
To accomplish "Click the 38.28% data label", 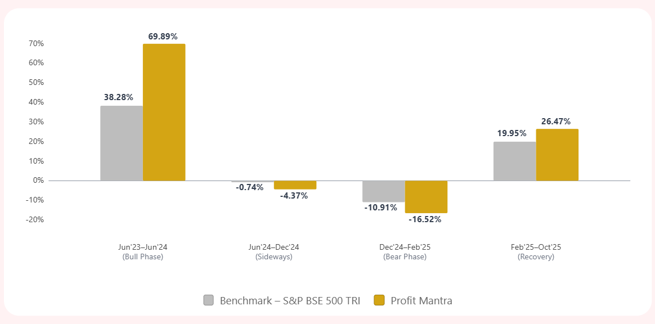I will pyautogui.click(x=119, y=97).
